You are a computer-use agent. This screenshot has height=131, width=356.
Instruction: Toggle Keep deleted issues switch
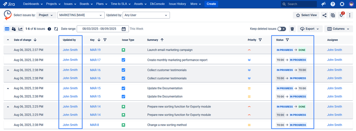[x=282, y=29]
